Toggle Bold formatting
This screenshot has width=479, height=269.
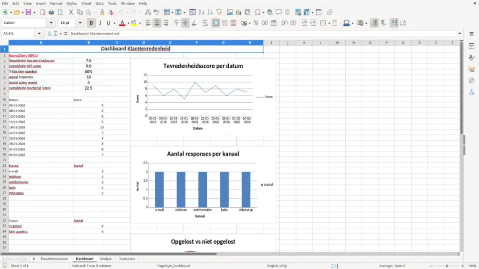[91, 23]
